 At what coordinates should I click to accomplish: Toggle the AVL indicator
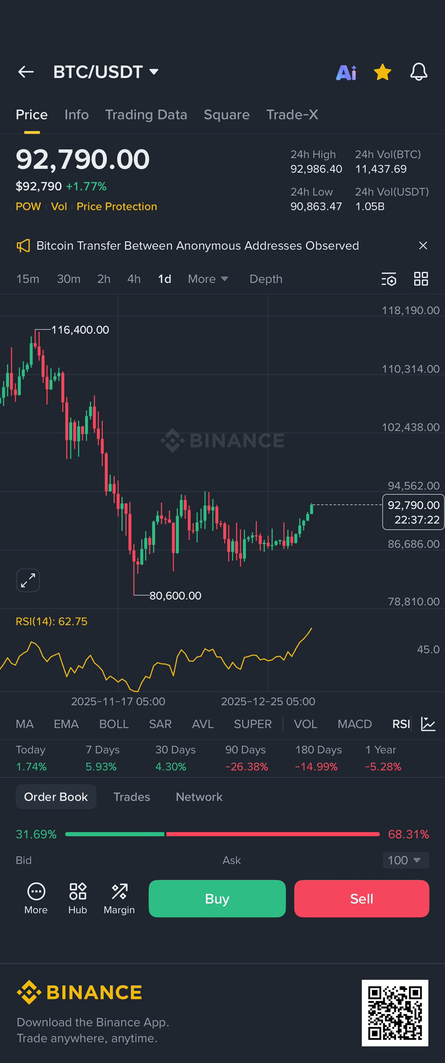pyautogui.click(x=203, y=724)
